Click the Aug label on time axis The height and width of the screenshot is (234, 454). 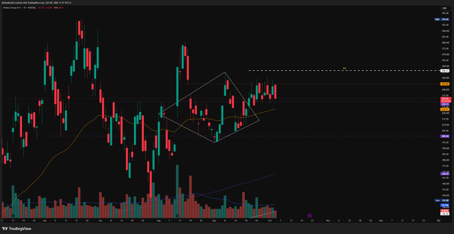point(158,220)
